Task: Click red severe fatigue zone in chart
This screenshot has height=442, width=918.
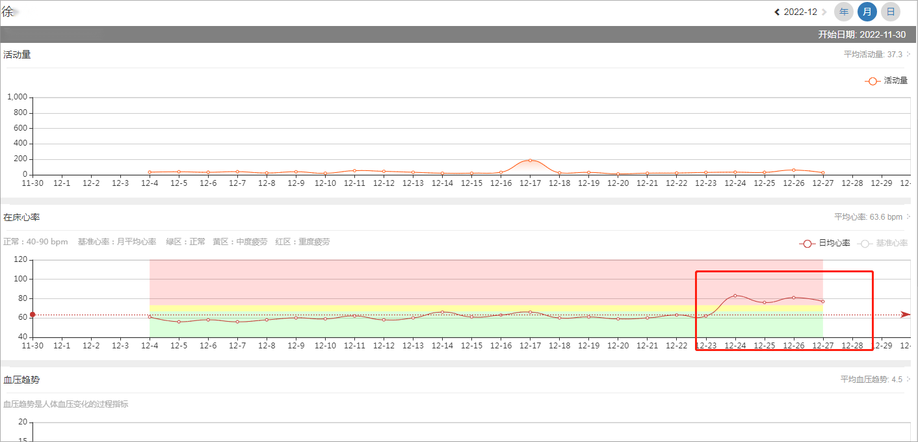Action: 423,281
